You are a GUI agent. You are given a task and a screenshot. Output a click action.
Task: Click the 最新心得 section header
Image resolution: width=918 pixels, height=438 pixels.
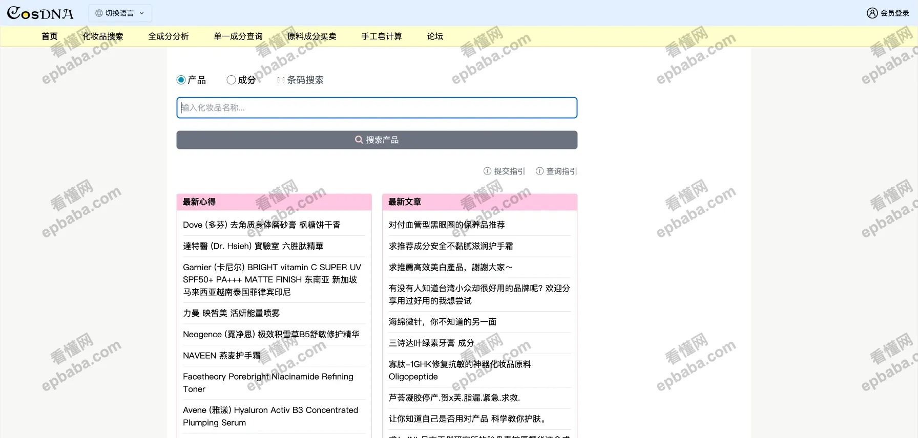(274, 202)
